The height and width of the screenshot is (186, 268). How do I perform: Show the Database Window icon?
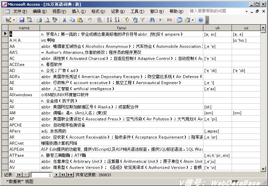coord(179,20)
